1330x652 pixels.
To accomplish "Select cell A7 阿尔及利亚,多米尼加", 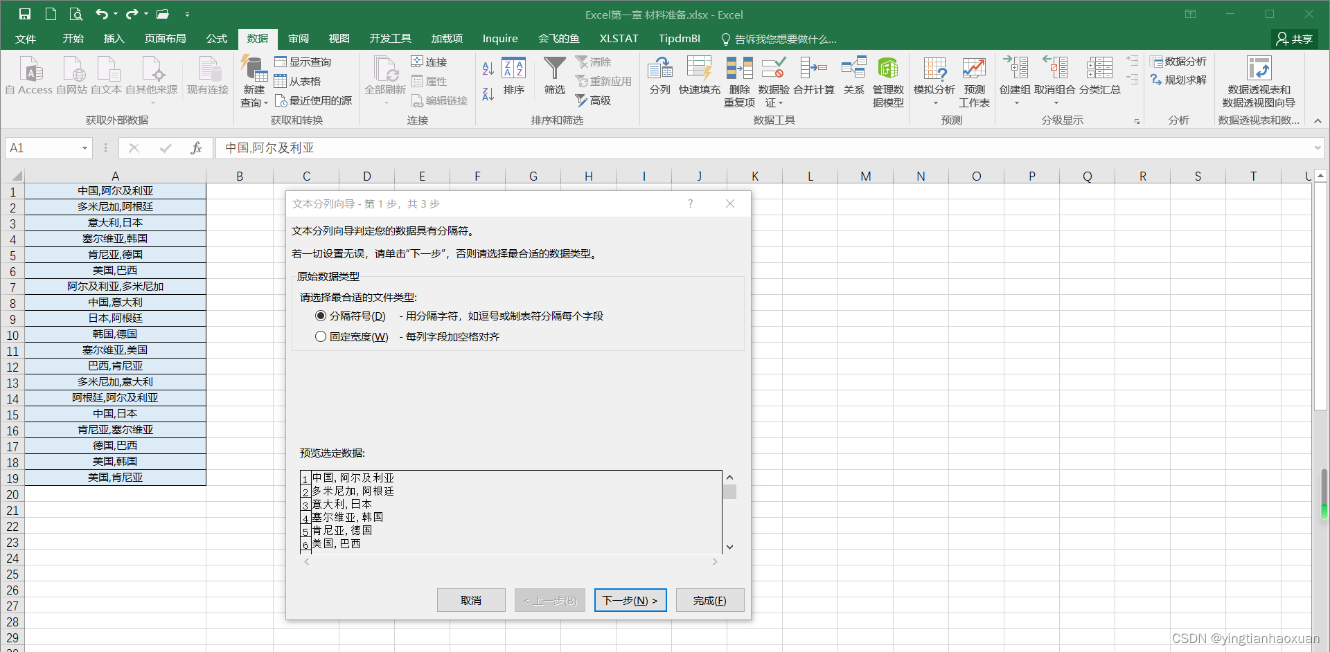I will coord(115,287).
